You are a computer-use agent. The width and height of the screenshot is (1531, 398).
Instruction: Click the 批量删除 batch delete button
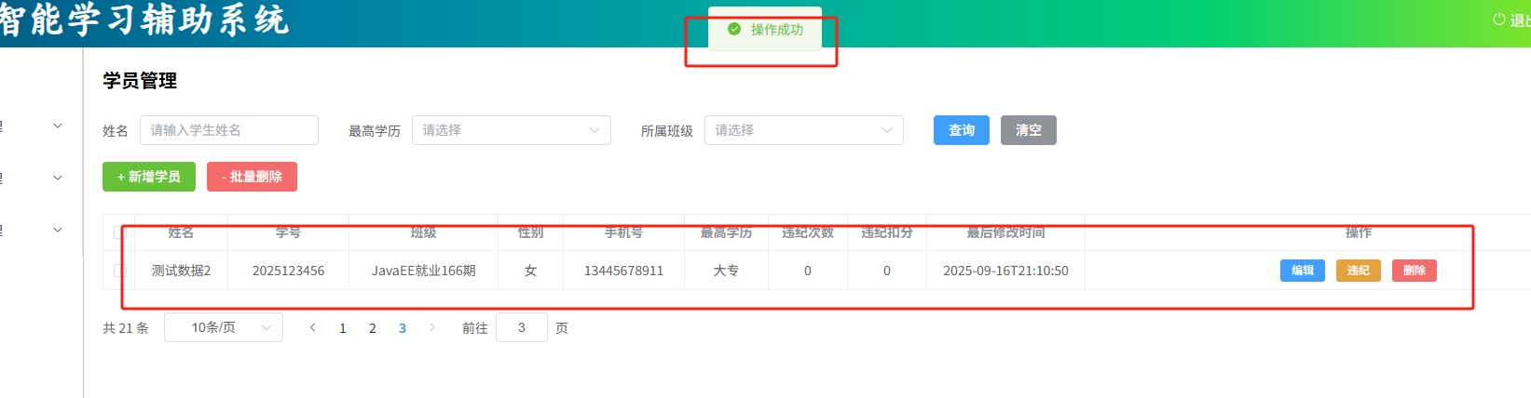252,177
